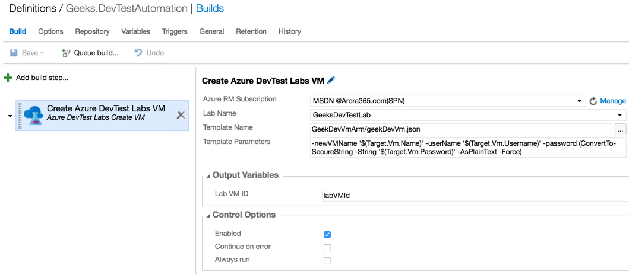This screenshot has height=275, width=629.
Task: Click the Azure DevTest Labs cloud flask icon
Action: coord(33,115)
